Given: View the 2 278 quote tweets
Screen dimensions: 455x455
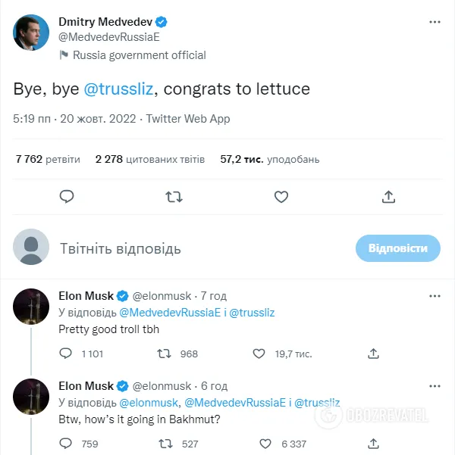Looking at the screenshot, I should (x=149, y=159).
